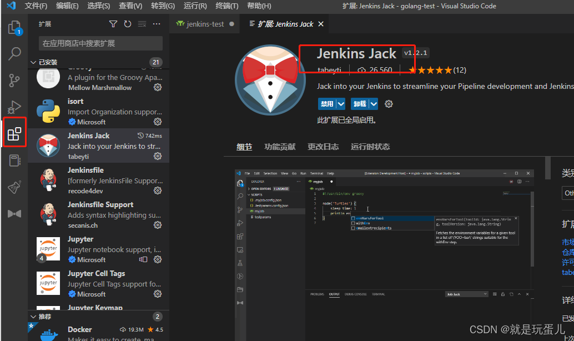This screenshot has height=341, width=574.
Task: Open the dropdown arrow next to uninstall button
Action: (374, 104)
